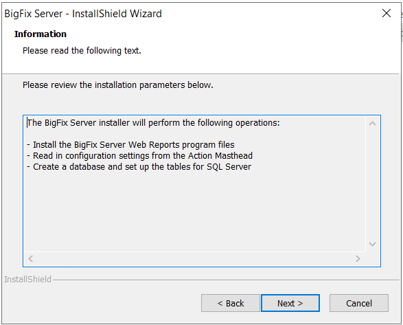
Task: Click the "Create a database" SQL Server line
Action: tap(139, 167)
